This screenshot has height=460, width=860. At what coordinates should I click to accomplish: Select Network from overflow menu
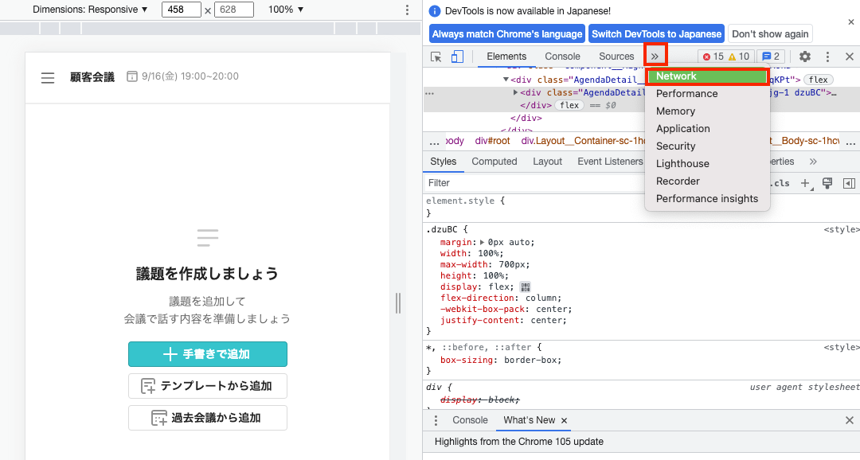coord(707,76)
